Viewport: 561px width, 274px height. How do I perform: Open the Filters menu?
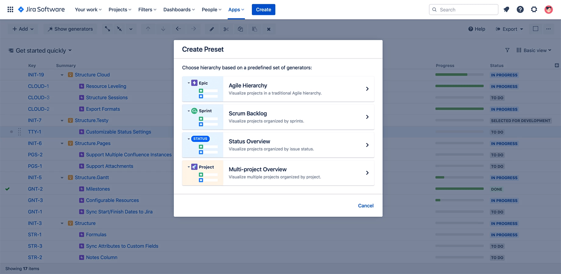click(147, 9)
